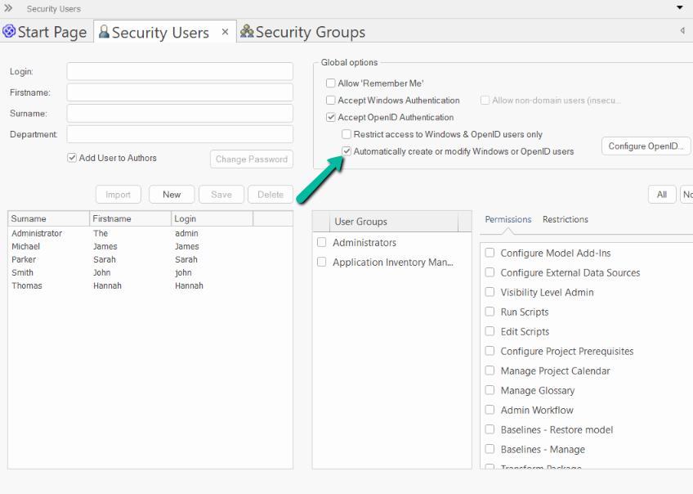This screenshot has width=693, height=494.
Task: Select the Smith user row
Action: 150,272
